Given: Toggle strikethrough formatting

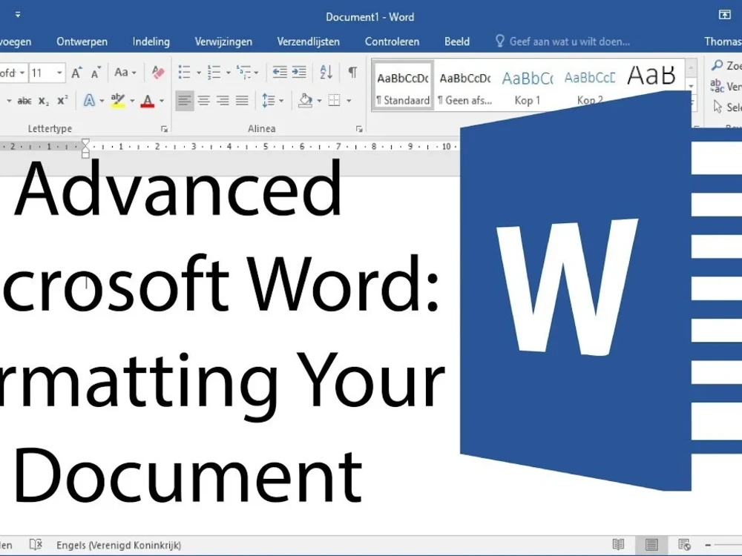Looking at the screenshot, I should click(24, 101).
